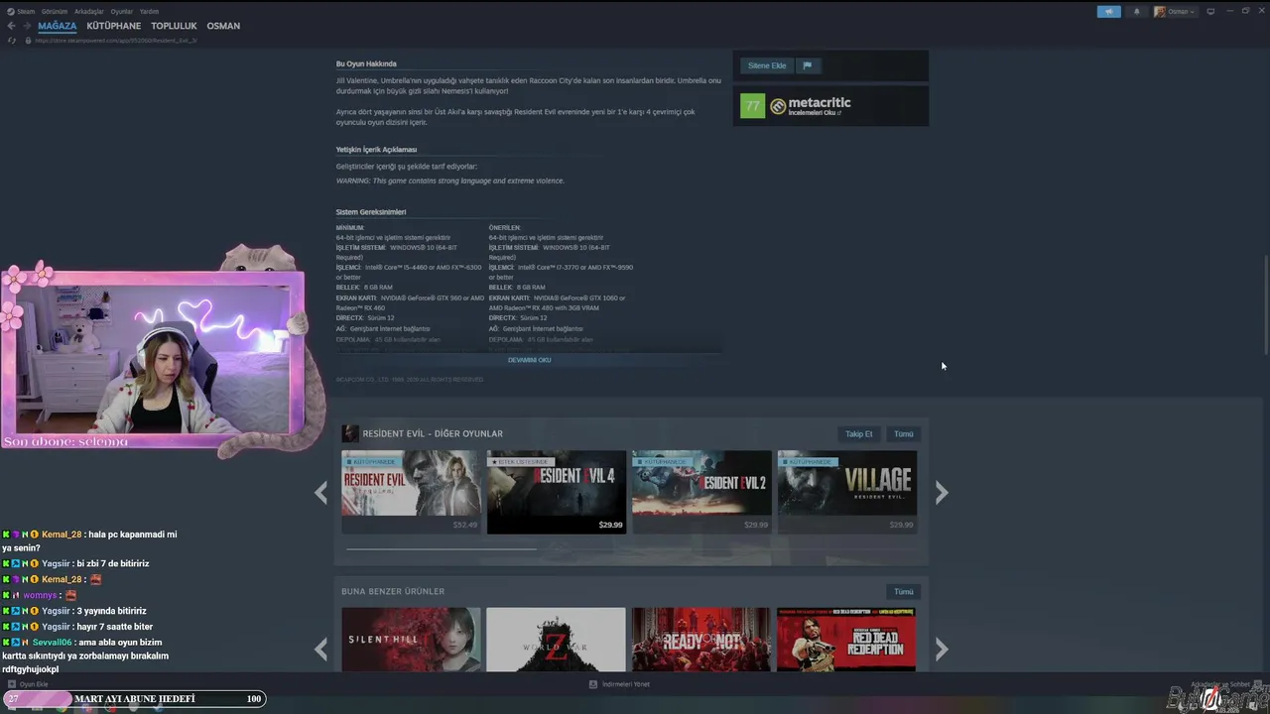Image resolution: width=1270 pixels, height=714 pixels.
Task: Click Tümü in Resident Evil Diğer Oyunlar
Action: click(904, 433)
